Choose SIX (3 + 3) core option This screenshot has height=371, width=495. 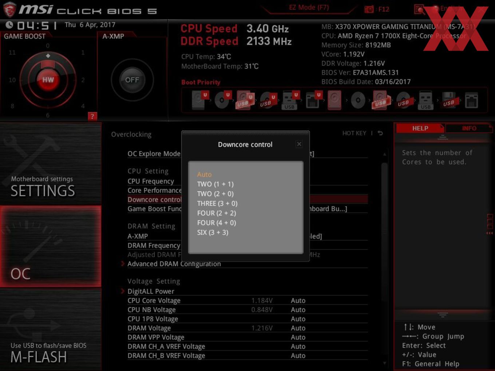click(213, 232)
